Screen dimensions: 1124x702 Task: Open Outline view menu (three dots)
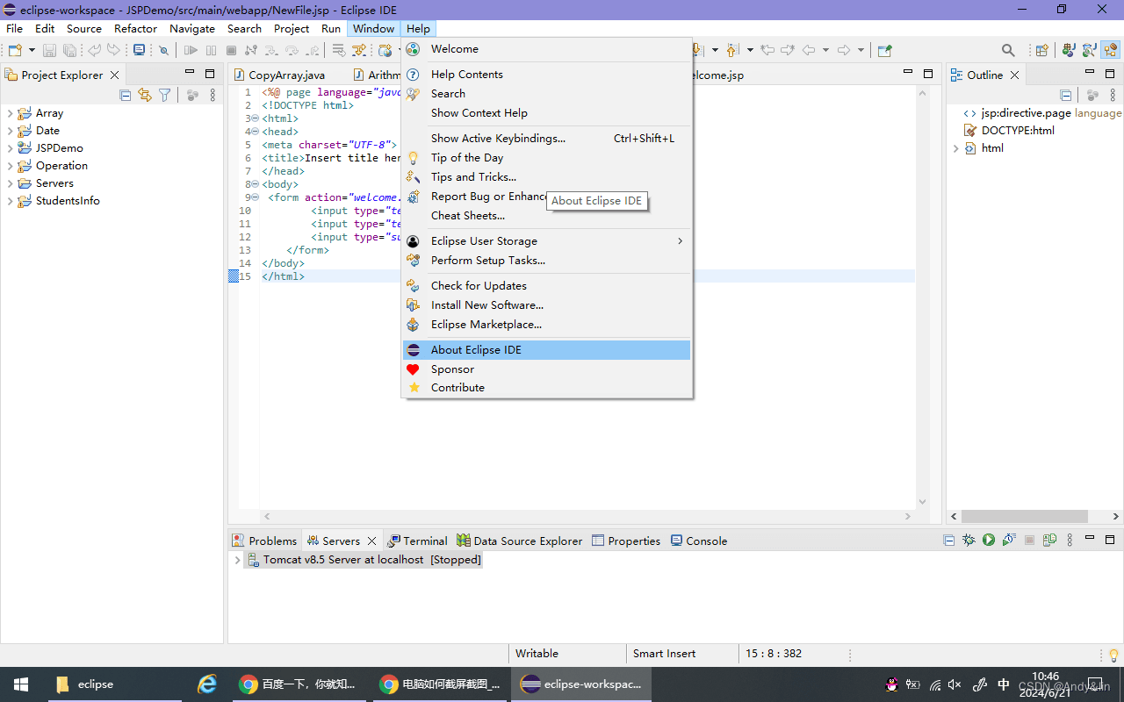tap(1112, 95)
